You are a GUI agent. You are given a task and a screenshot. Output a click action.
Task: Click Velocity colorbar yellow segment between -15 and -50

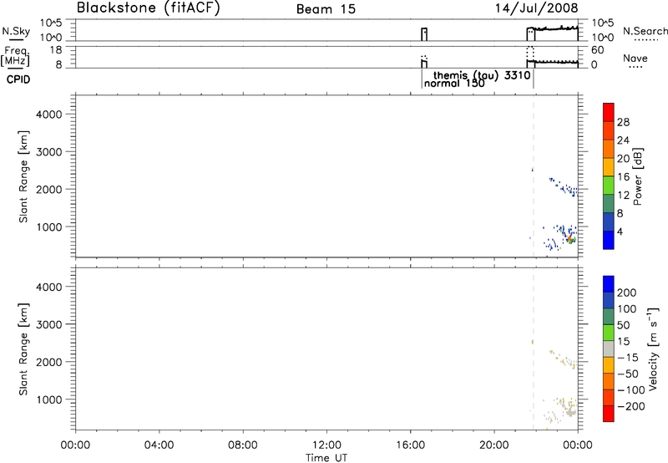coord(609,365)
